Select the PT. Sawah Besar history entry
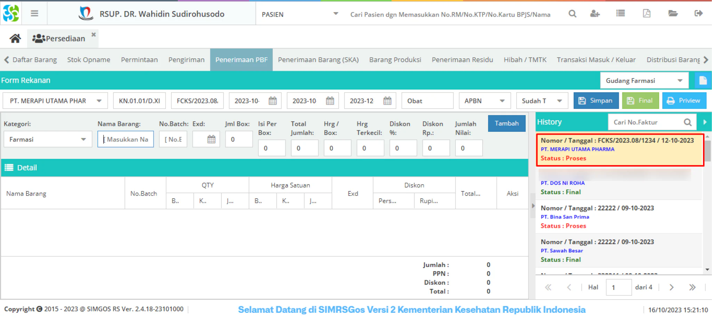 tap(619, 250)
